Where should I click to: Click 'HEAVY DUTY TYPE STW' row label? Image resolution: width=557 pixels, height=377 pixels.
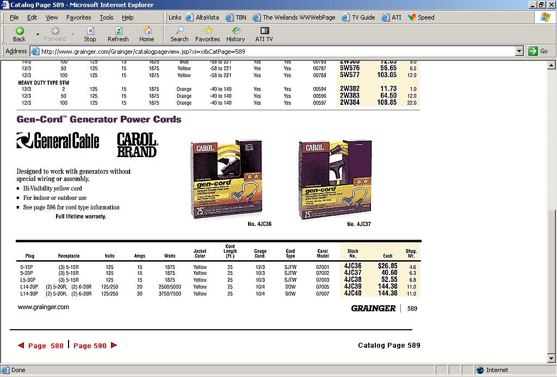(x=44, y=83)
